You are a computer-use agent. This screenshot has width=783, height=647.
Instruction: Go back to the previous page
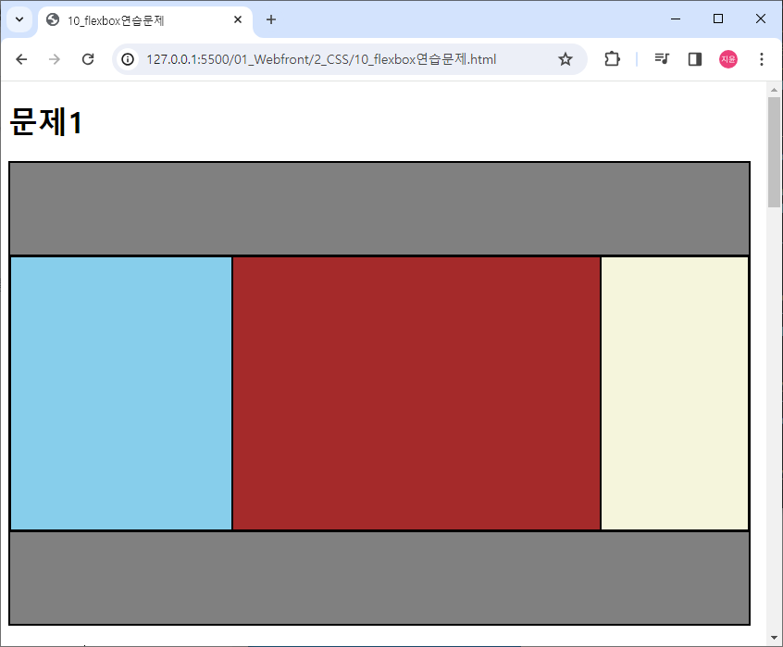(x=21, y=59)
